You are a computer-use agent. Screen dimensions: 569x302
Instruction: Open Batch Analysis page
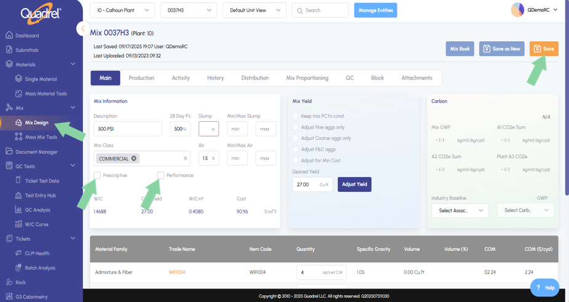pos(40,268)
